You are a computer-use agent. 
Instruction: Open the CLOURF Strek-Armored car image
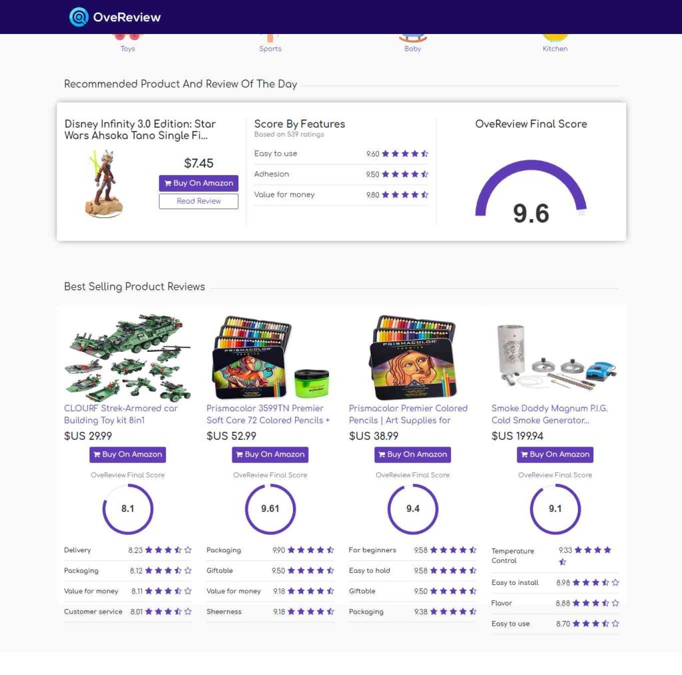pyautogui.click(x=127, y=357)
